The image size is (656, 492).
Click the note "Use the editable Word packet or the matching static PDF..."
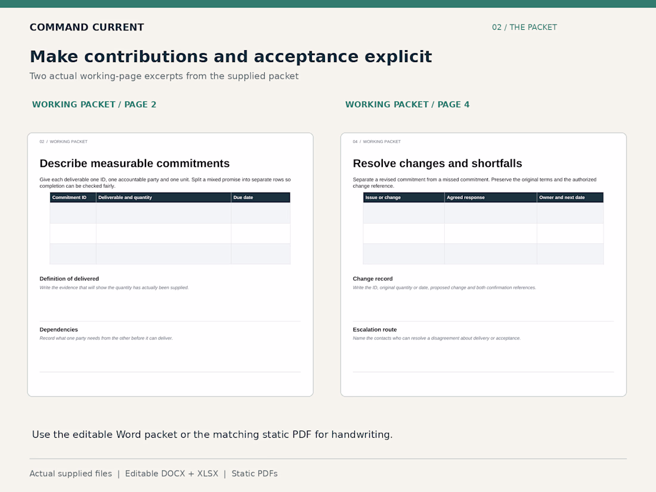212,435
